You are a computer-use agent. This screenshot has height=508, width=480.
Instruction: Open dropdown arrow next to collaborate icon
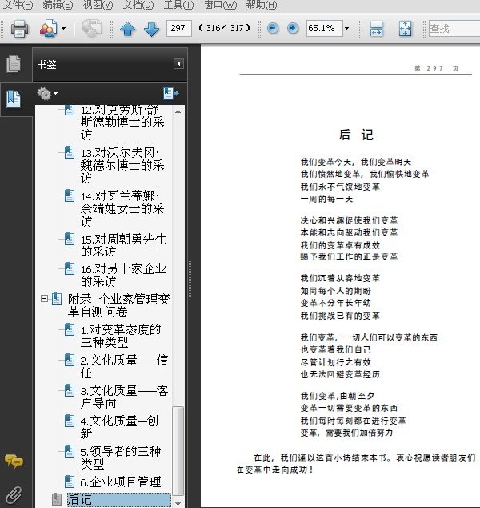pyautogui.click(x=64, y=29)
